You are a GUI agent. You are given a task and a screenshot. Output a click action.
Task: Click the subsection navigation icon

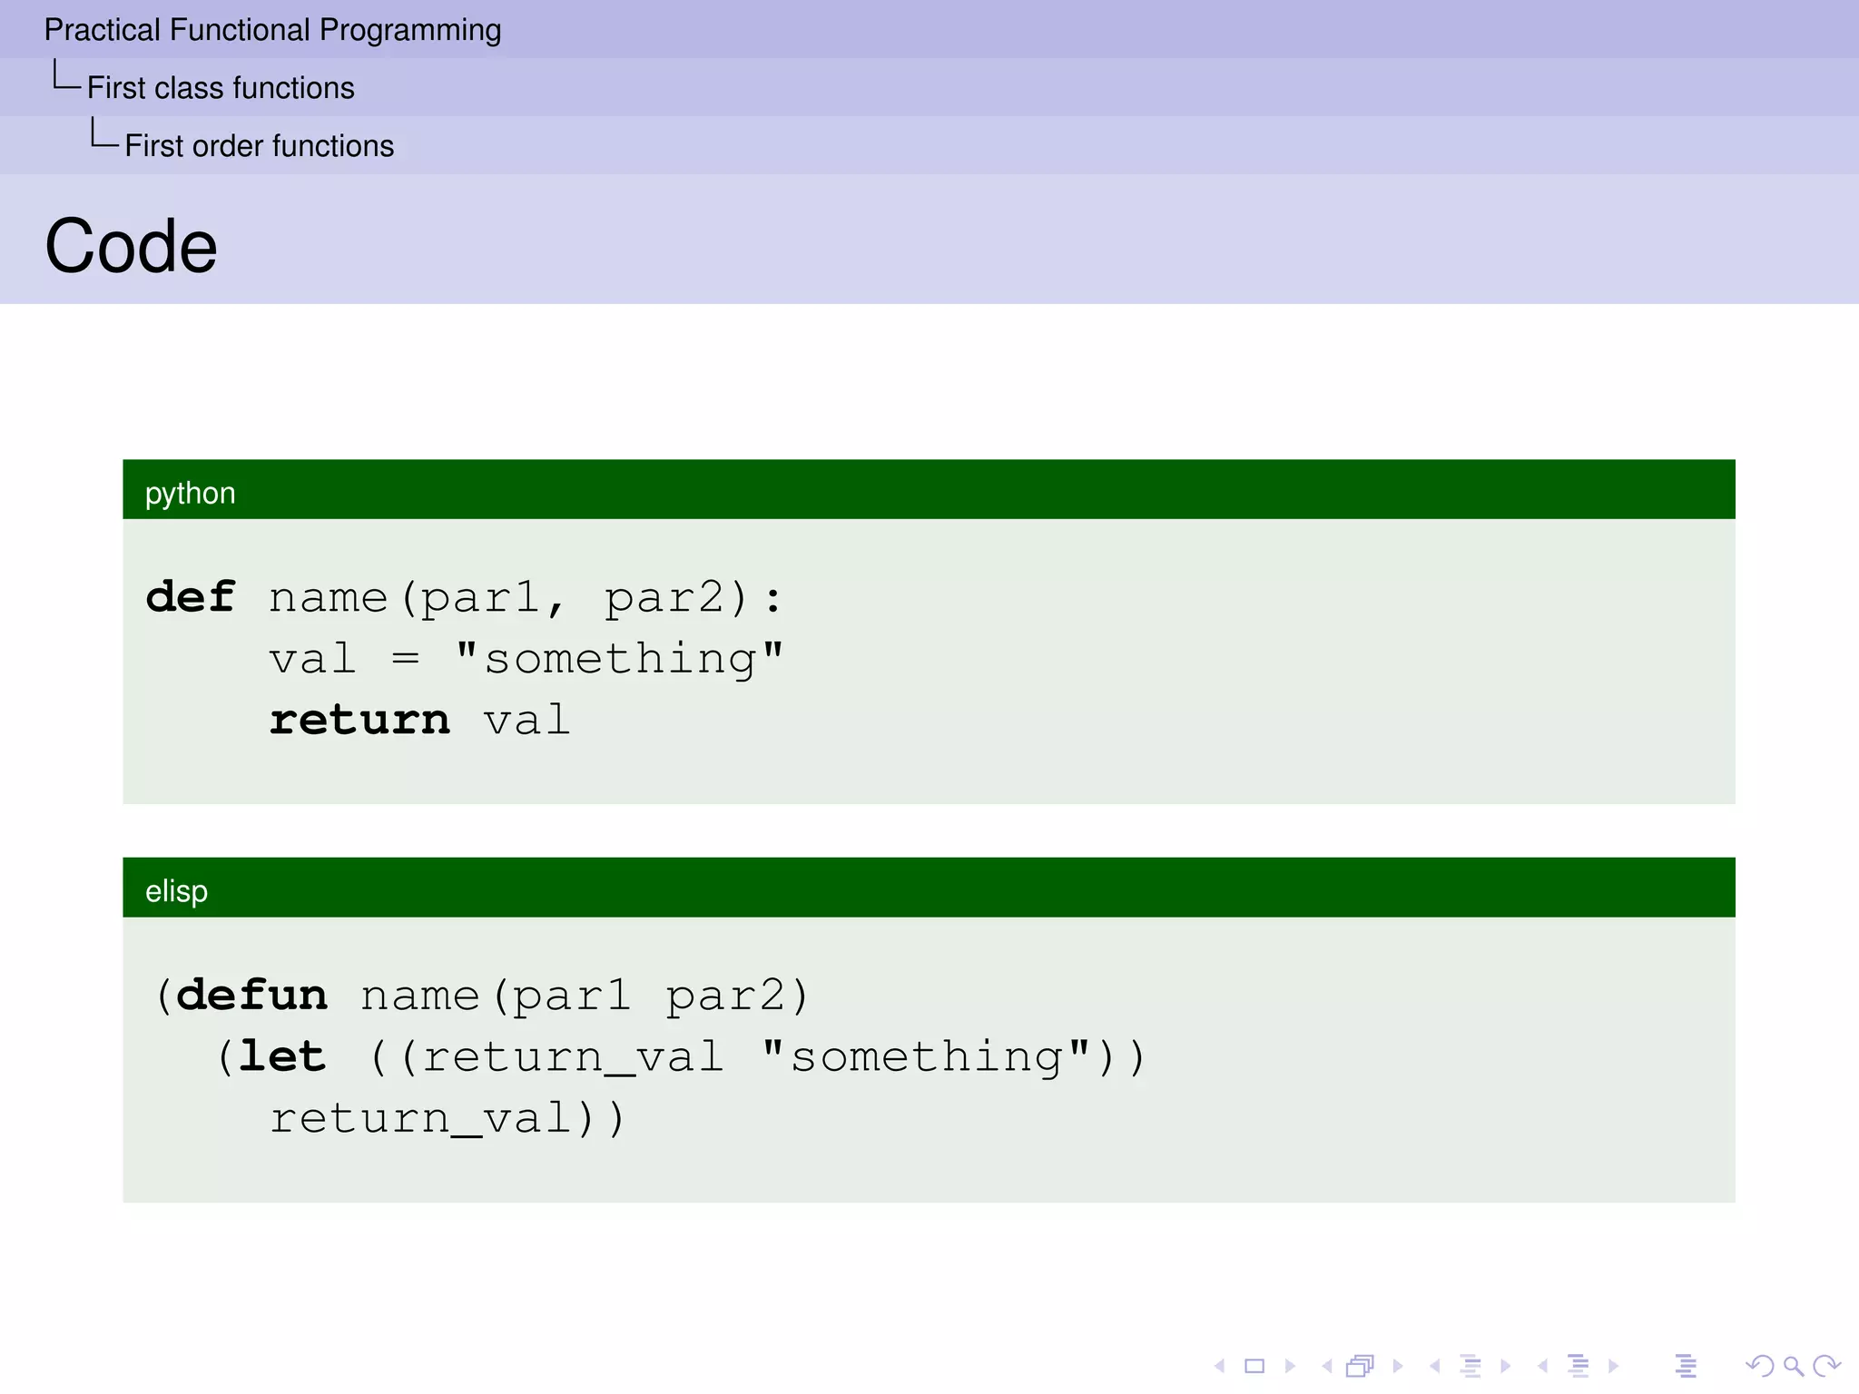[1471, 1366]
